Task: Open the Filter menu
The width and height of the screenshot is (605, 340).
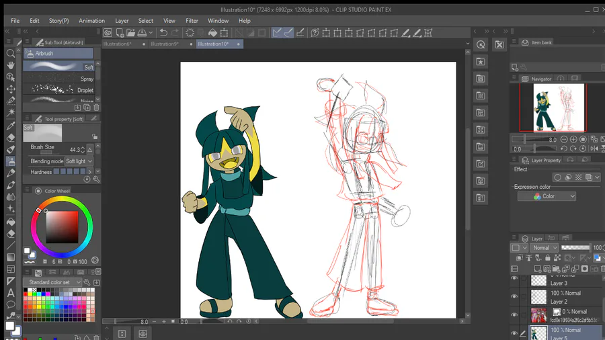Action: point(192,21)
